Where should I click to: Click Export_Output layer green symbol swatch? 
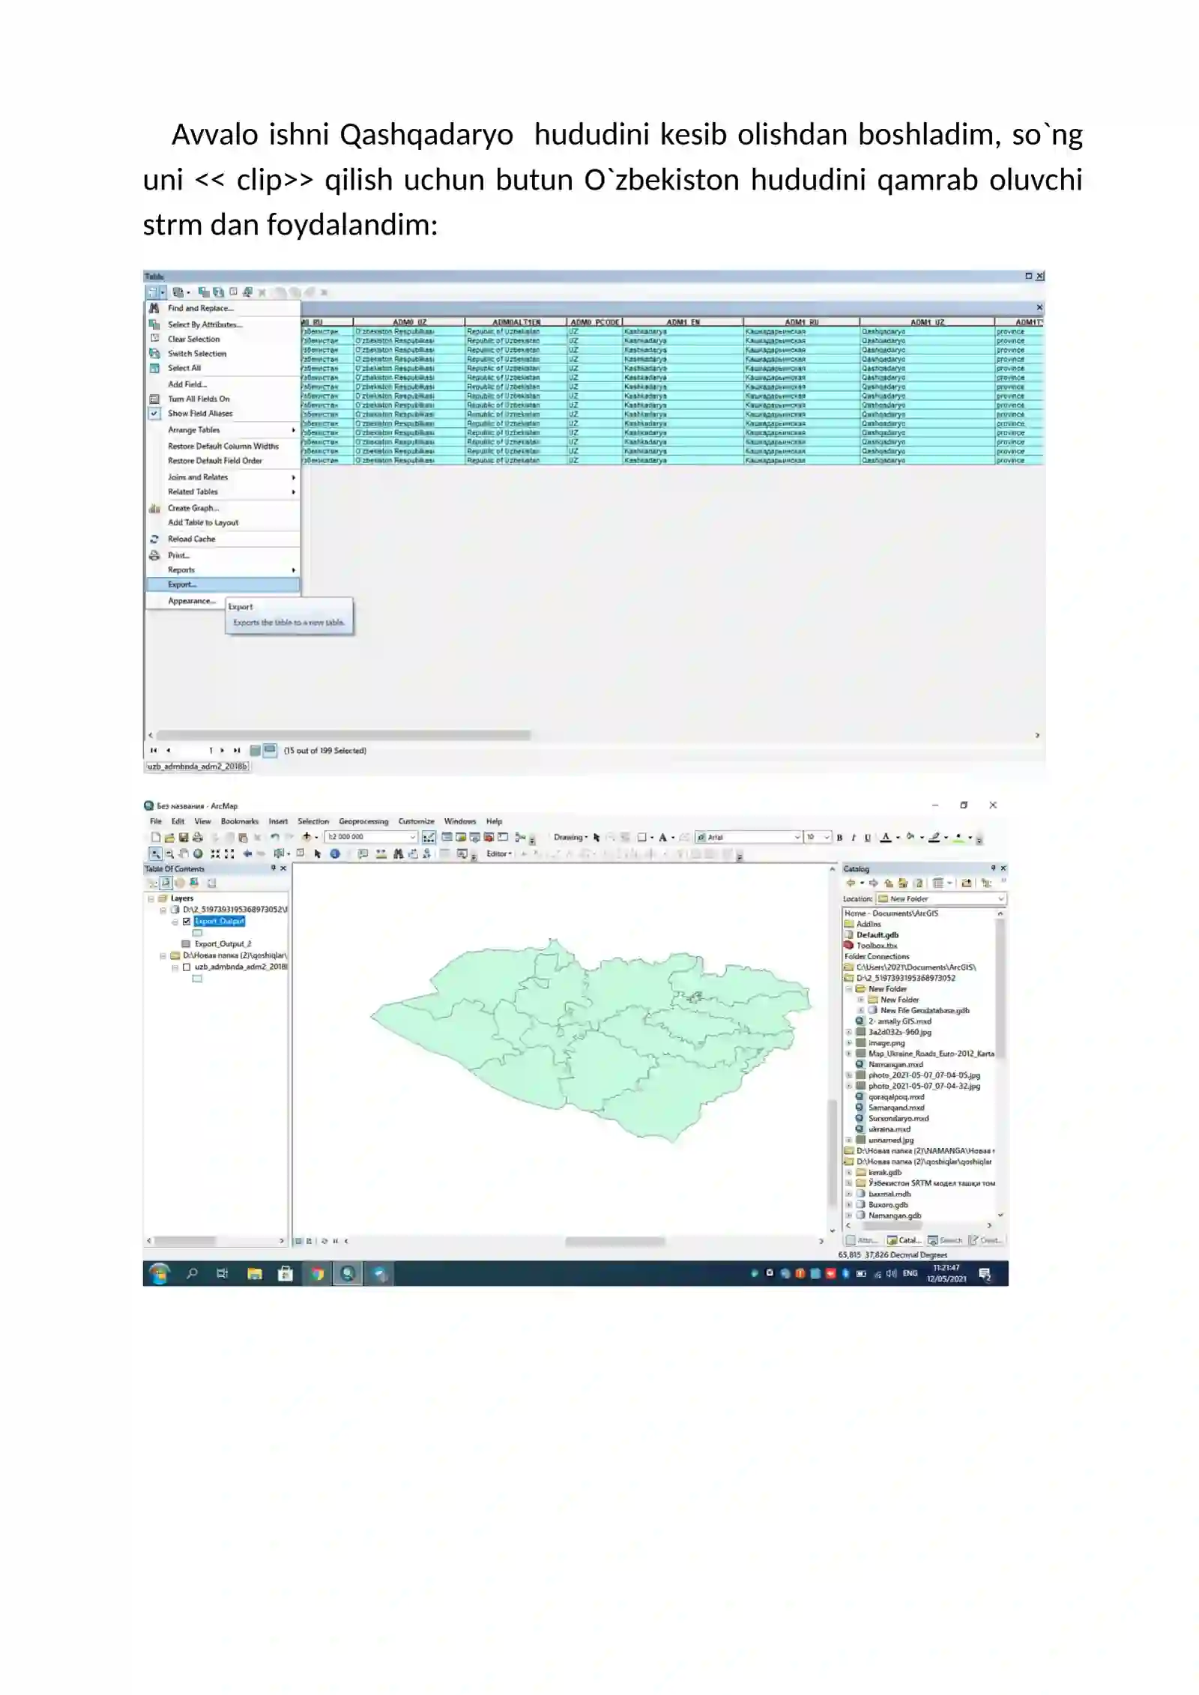click(x=198, y=933)
